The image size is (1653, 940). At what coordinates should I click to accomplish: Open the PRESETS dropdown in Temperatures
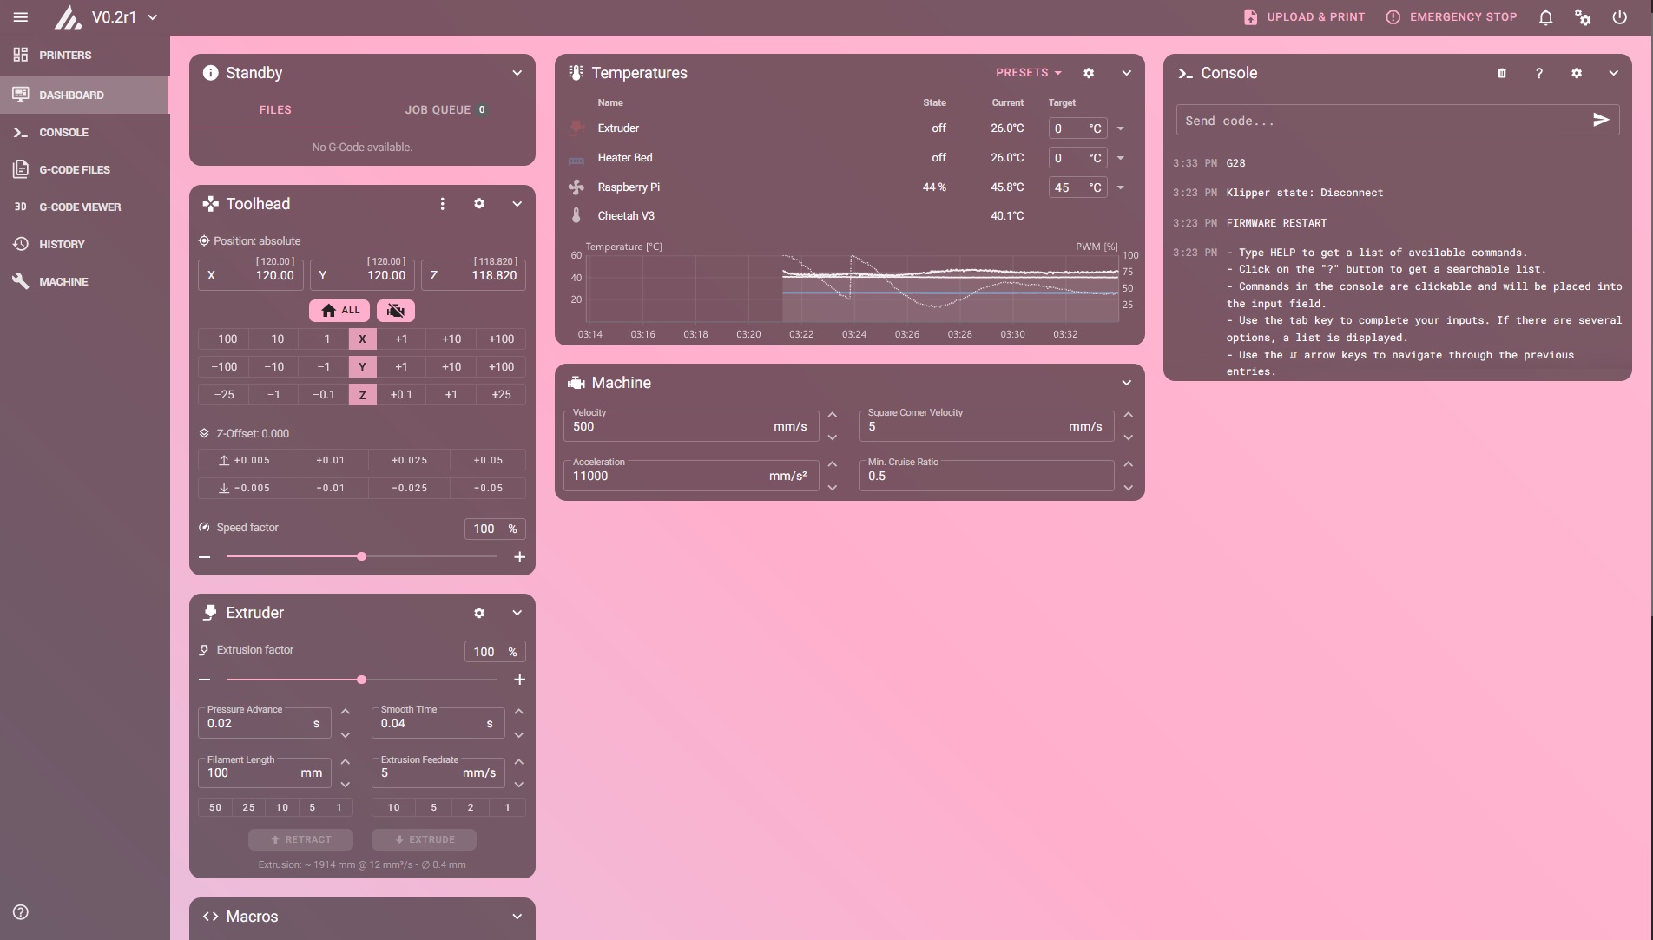[x=1028, y=73]
